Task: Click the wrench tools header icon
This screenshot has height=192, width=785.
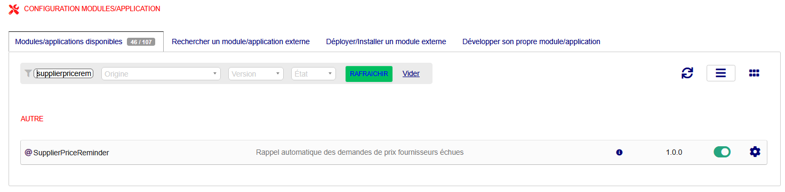Action: pyautogui.click(x=14, y=9)
